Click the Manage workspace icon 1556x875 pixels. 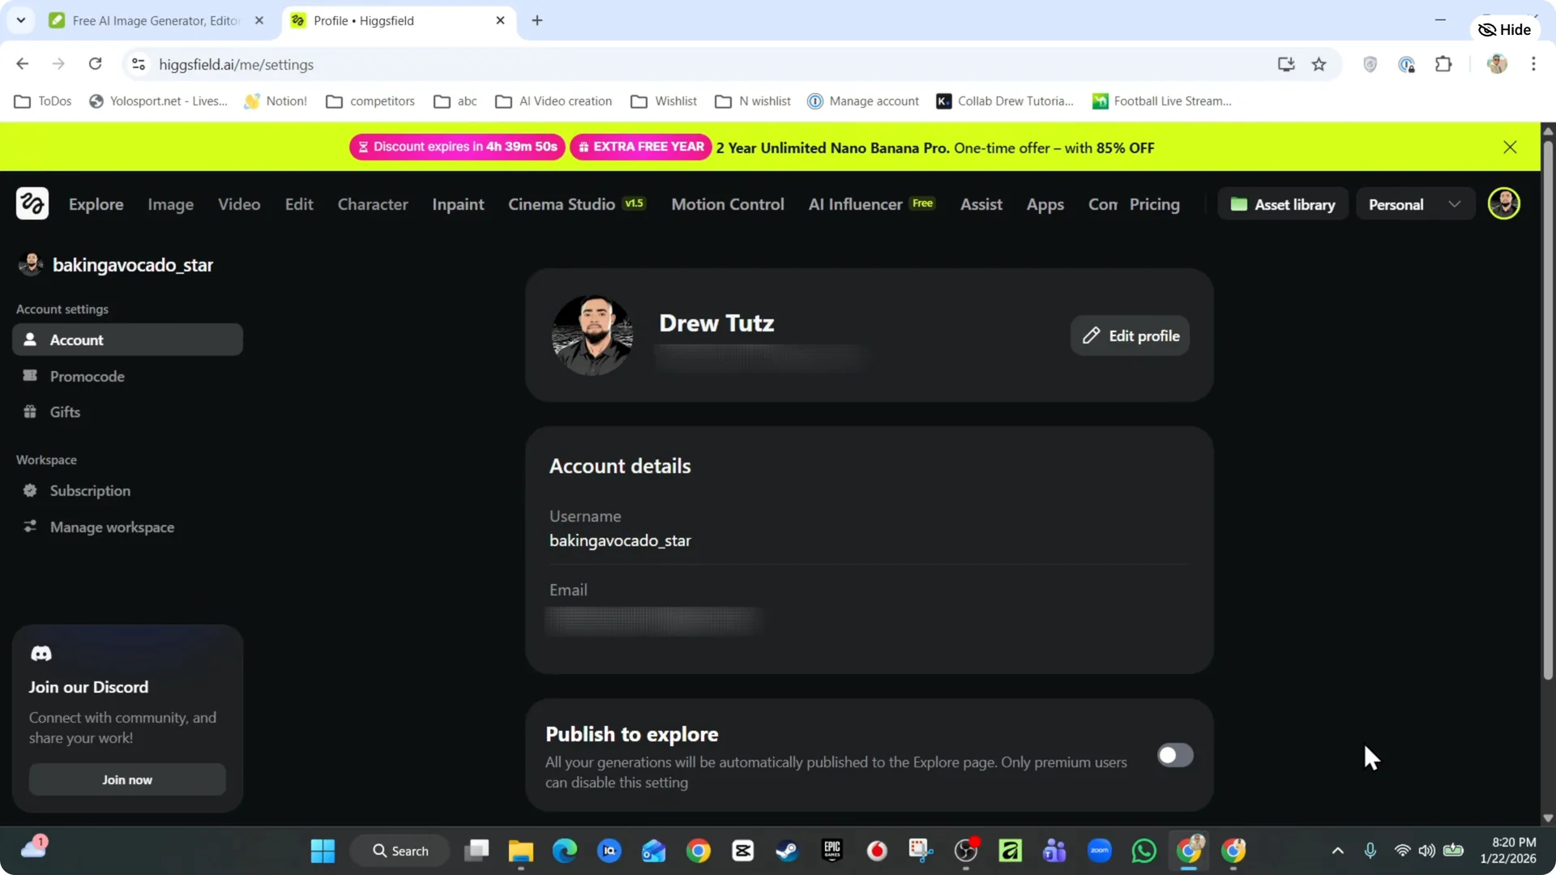tap(30, 526)
